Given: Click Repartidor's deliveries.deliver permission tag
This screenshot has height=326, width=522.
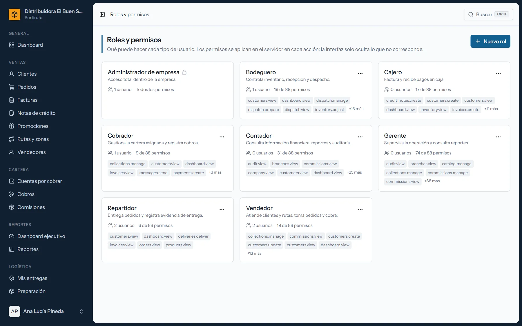Looking at the screenshot, I should pyautogui.click(x=193, y=236).
